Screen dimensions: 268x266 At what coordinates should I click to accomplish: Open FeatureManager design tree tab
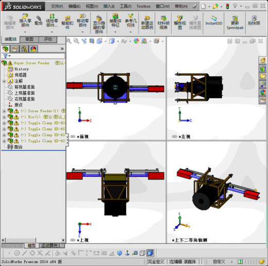coord(6,49)
